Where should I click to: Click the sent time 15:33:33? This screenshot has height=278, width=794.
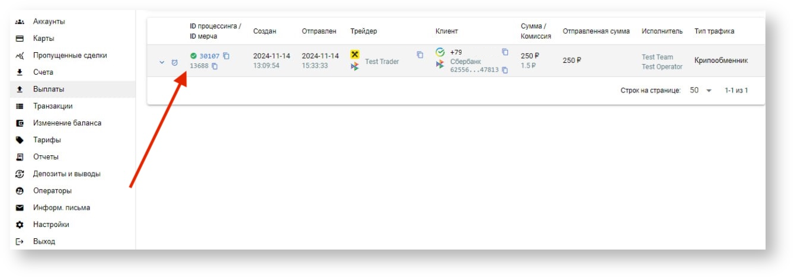coord(315,66)
